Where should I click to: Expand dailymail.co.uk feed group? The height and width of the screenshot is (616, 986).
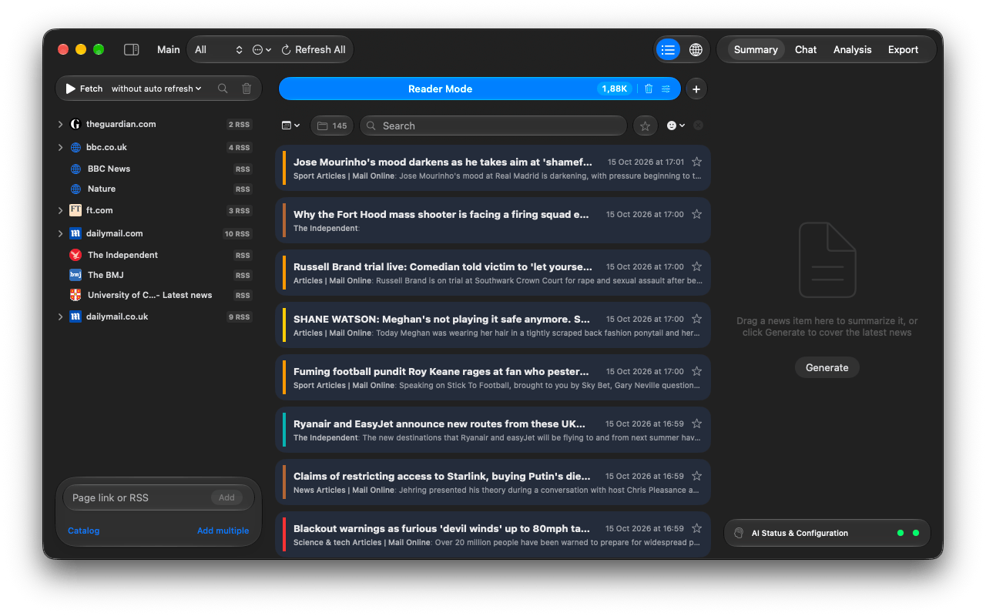(x=61, y=316)
